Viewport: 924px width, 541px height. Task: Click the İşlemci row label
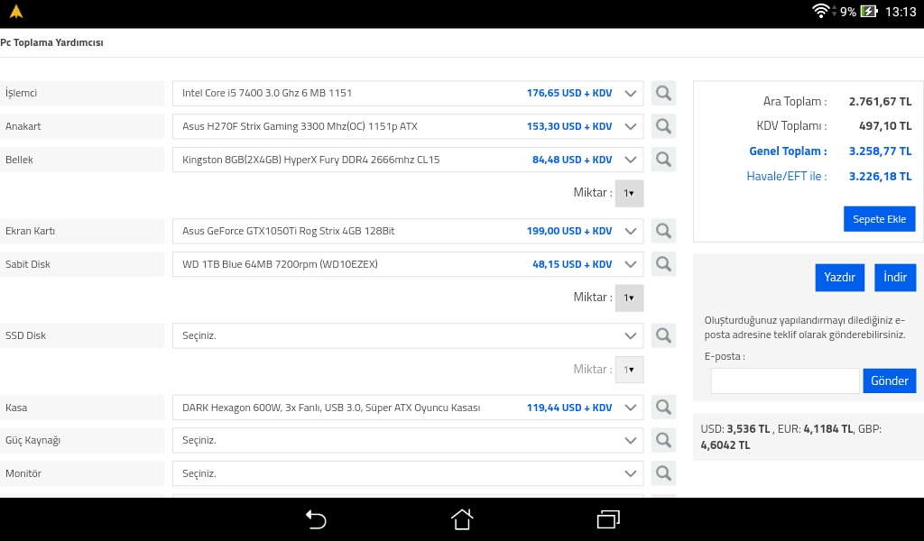click(x=22, y=93)
